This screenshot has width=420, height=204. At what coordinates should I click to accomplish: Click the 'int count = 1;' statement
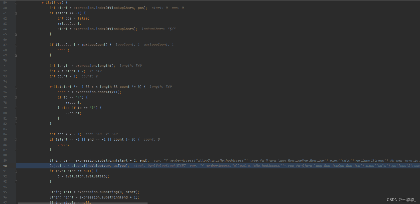click(x=64, y=76)
